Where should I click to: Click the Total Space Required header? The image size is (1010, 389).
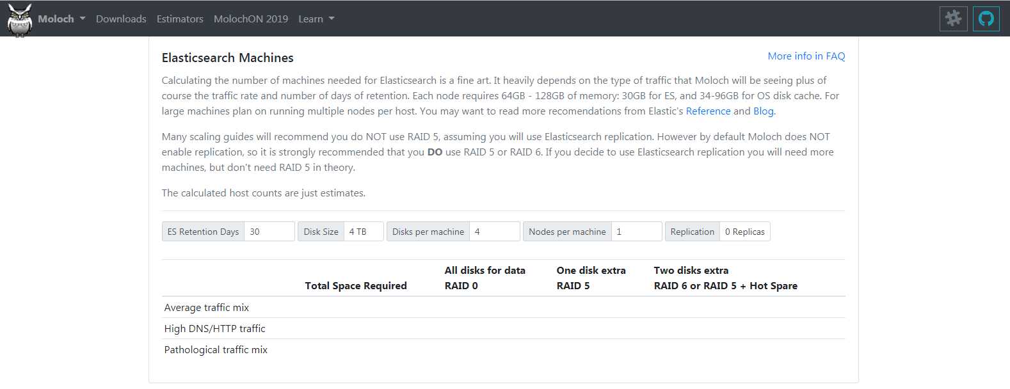tap(356, 286)
